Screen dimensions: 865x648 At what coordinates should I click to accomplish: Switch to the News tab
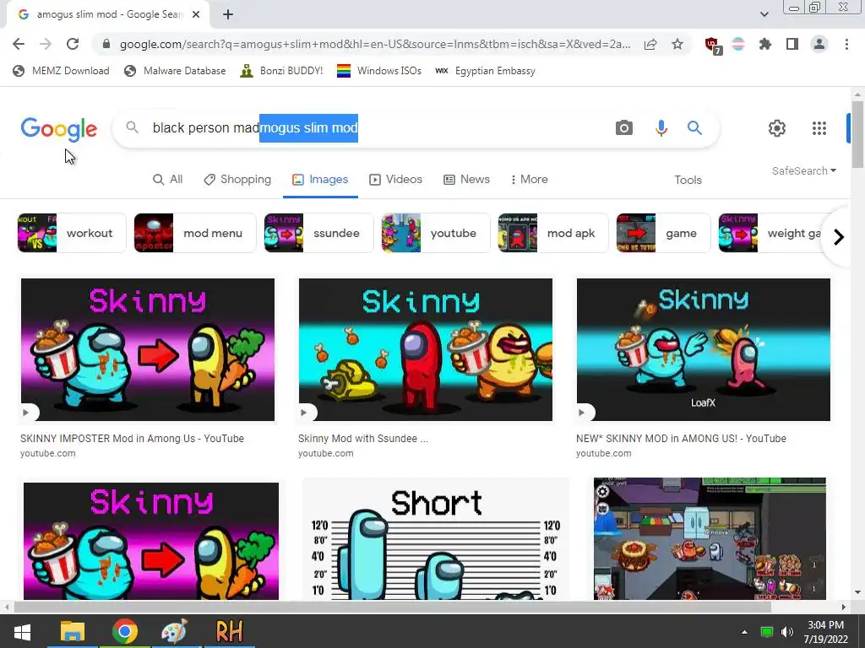(x=466, y=180)
